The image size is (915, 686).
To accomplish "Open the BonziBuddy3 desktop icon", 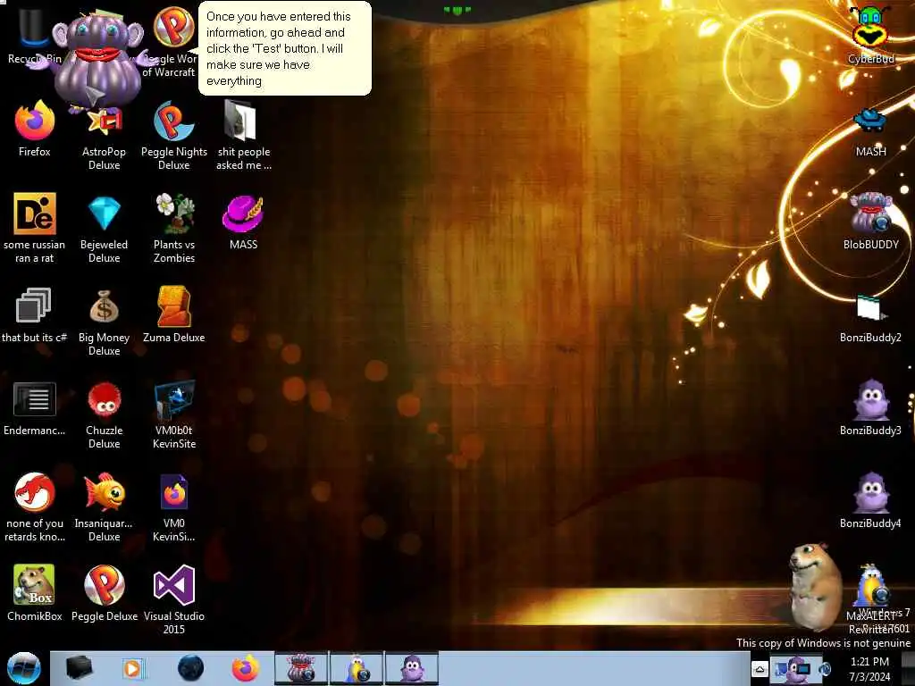I will click(870, 408).
